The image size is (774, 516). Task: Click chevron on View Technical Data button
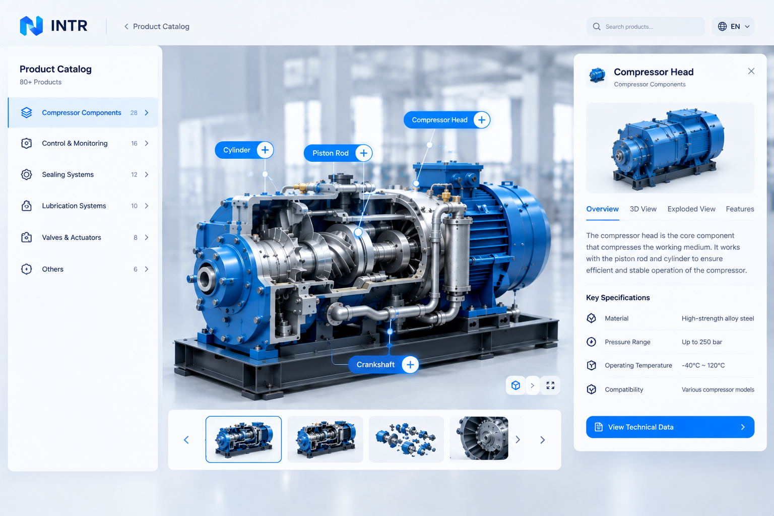(743, 427)
